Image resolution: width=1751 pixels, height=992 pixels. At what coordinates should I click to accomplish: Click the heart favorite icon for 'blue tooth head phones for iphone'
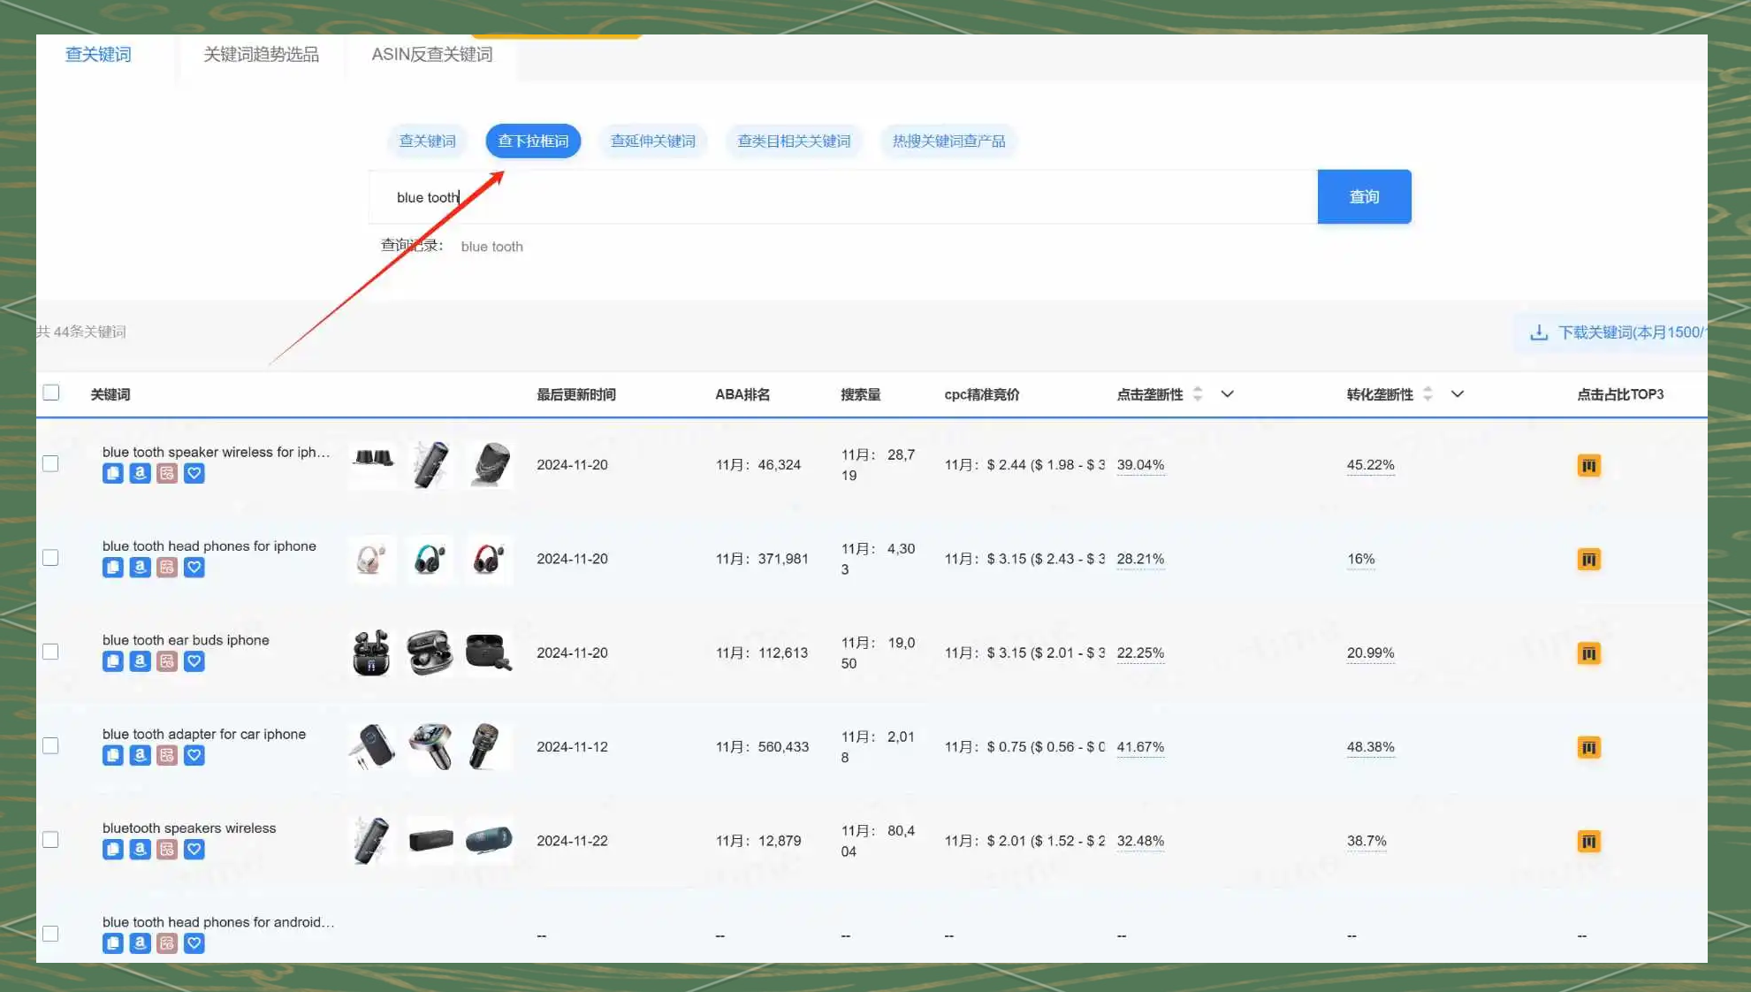194,567
